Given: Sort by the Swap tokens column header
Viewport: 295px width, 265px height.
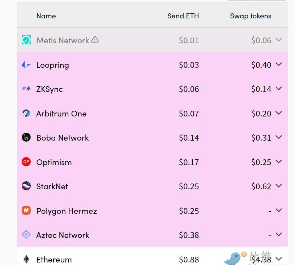Looking at the screenshot, I should click(x=251, y=16).
